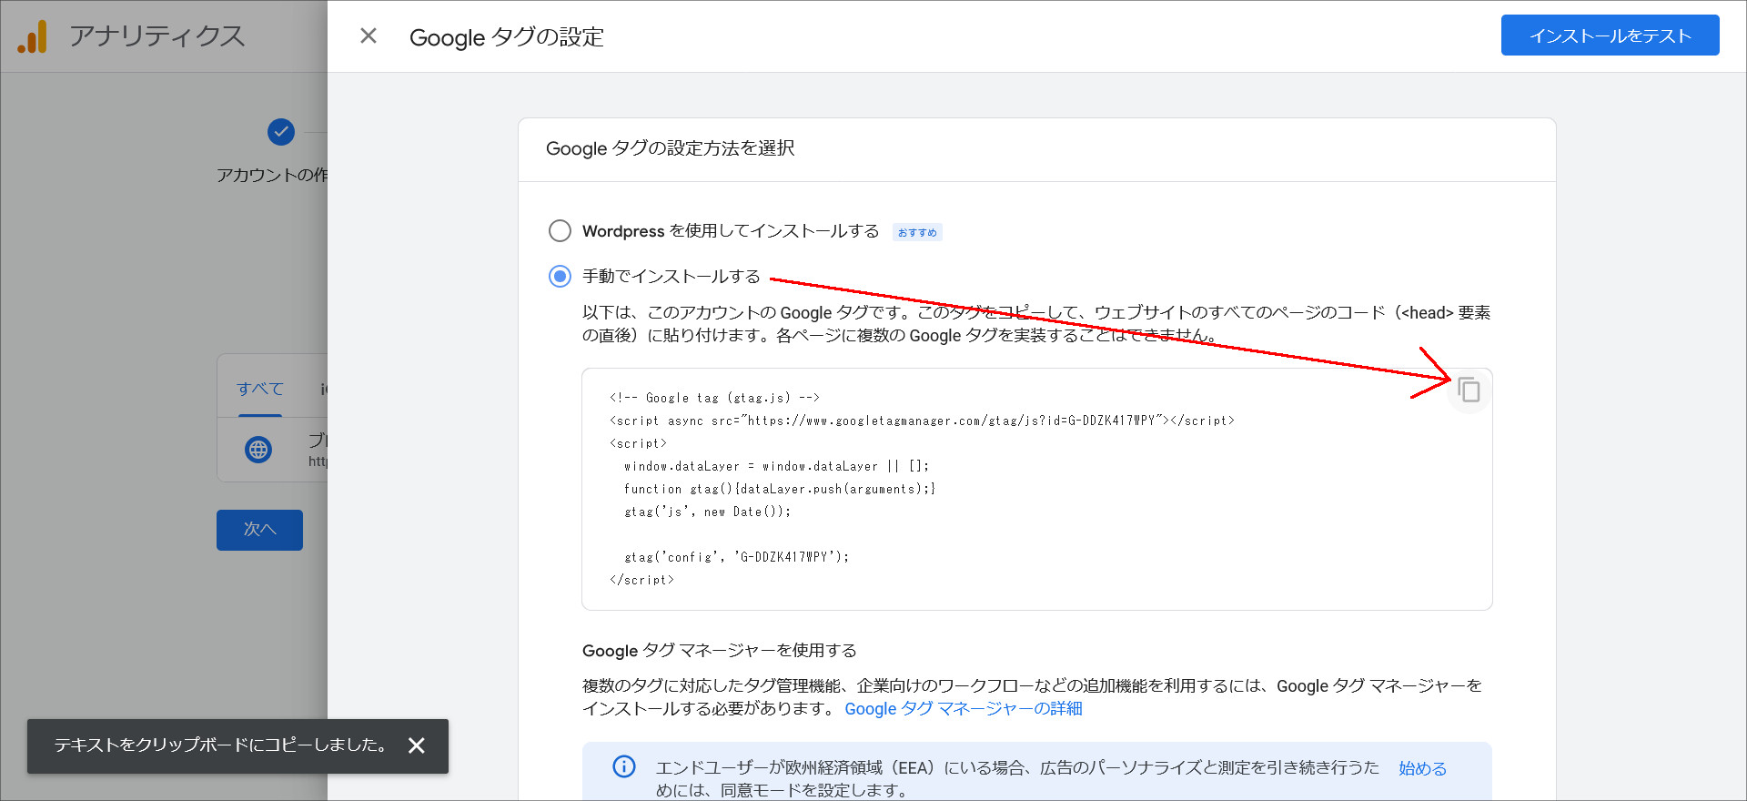
Task: Click the window.dataLayer code line
Action: tap(776, 466)
